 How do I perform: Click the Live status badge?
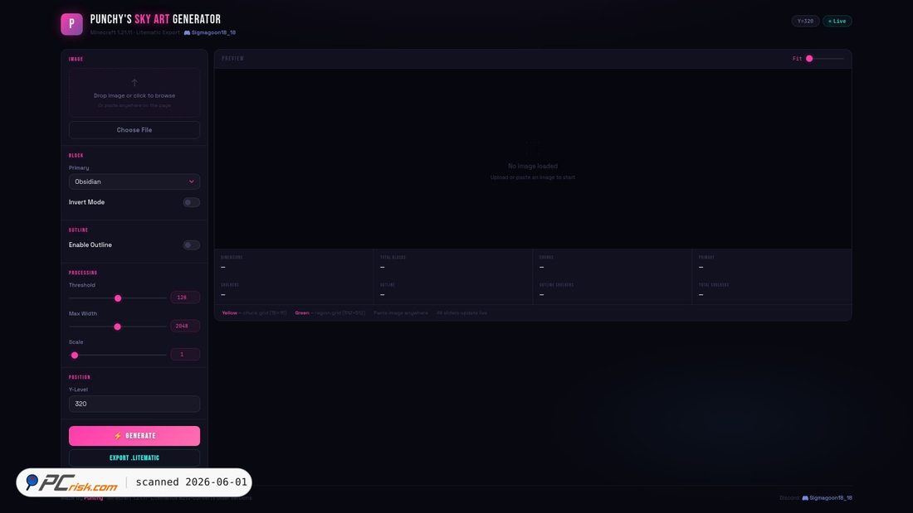(837, 21)
